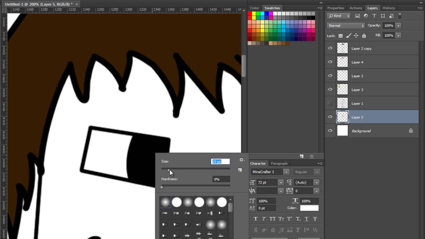Image resolution: width=425 pixels, height=239 pixels.
Task: Create new swatch icon in Swatches panel
Action: (x=301, y=156)
